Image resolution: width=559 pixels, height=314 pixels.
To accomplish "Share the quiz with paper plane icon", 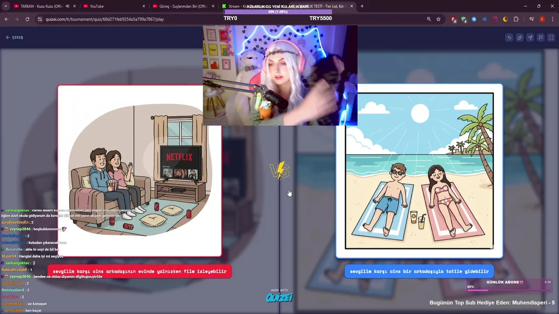I will pyautogui.click(x=530, y=38).
